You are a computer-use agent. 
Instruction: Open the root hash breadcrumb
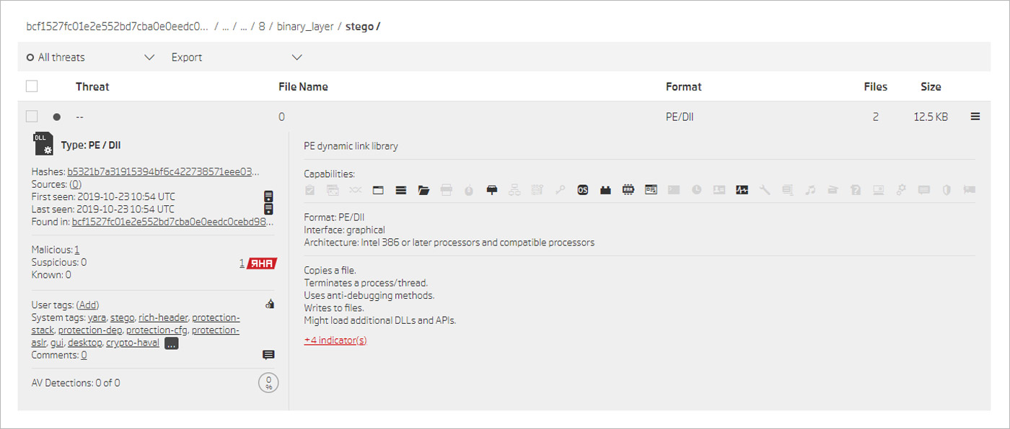117,27
